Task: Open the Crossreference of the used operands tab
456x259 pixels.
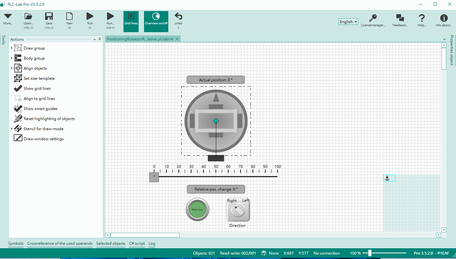Action: pos(60,243)
